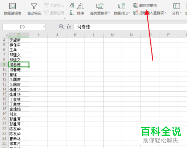The image size is (187, 148).
Task: Select 彭胜清 cell in row 20
Action: point(19,119)
